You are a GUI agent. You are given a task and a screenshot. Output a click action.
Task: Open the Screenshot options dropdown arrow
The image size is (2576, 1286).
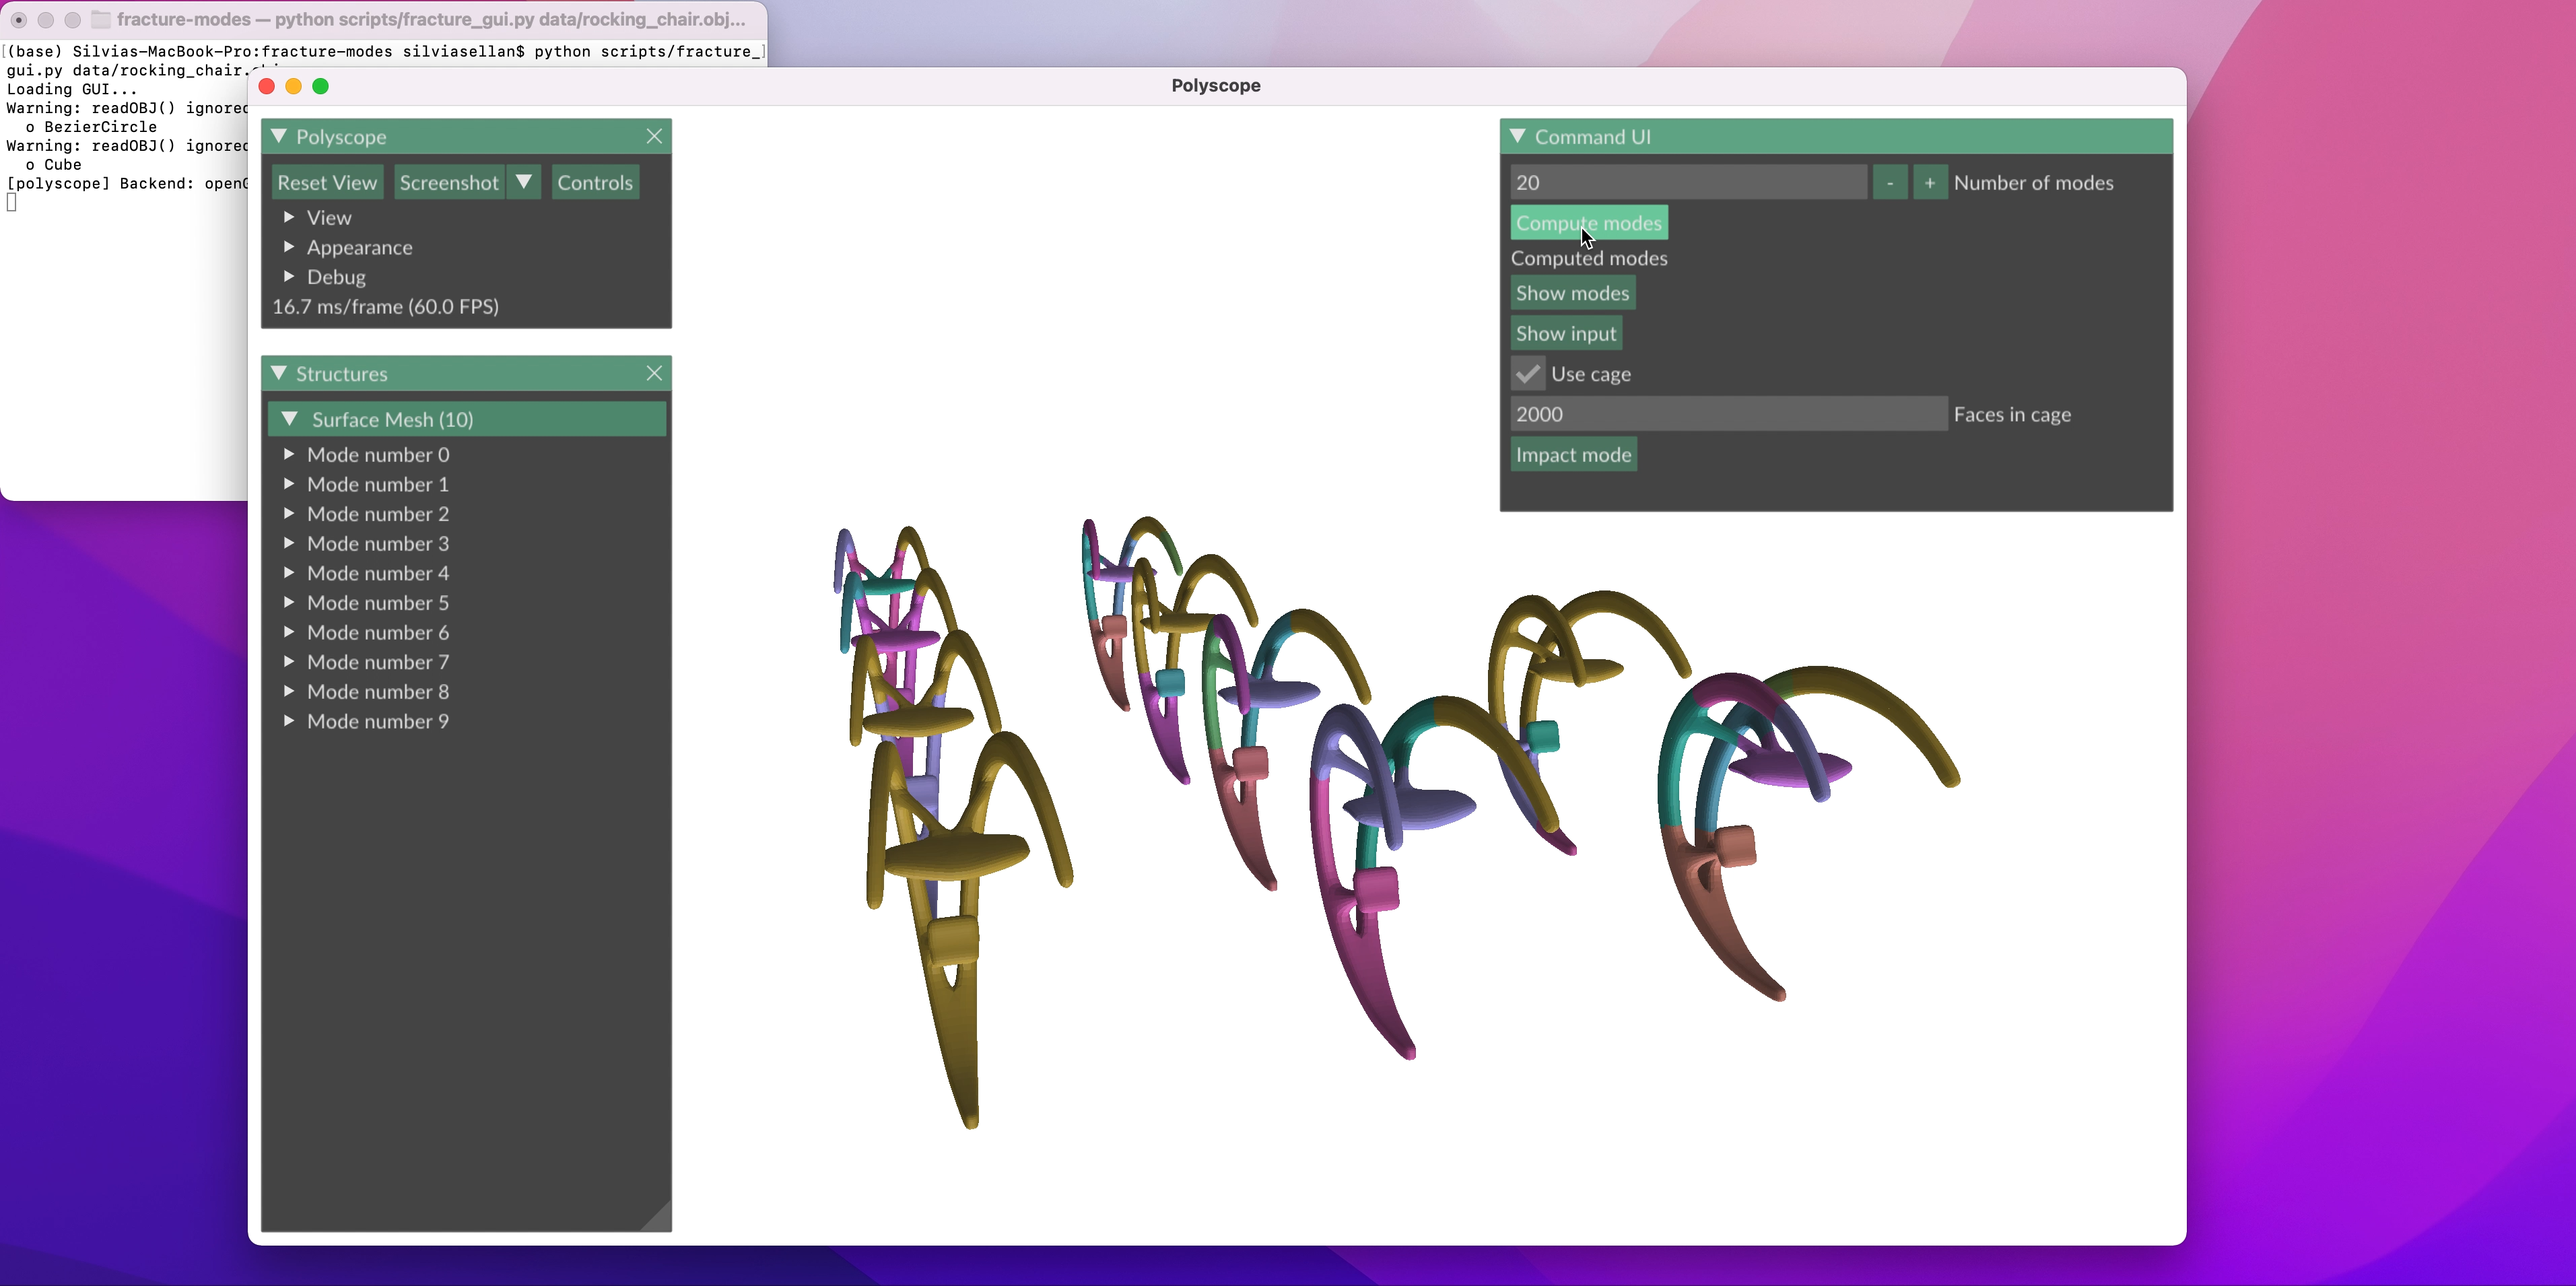pos(524,183)
